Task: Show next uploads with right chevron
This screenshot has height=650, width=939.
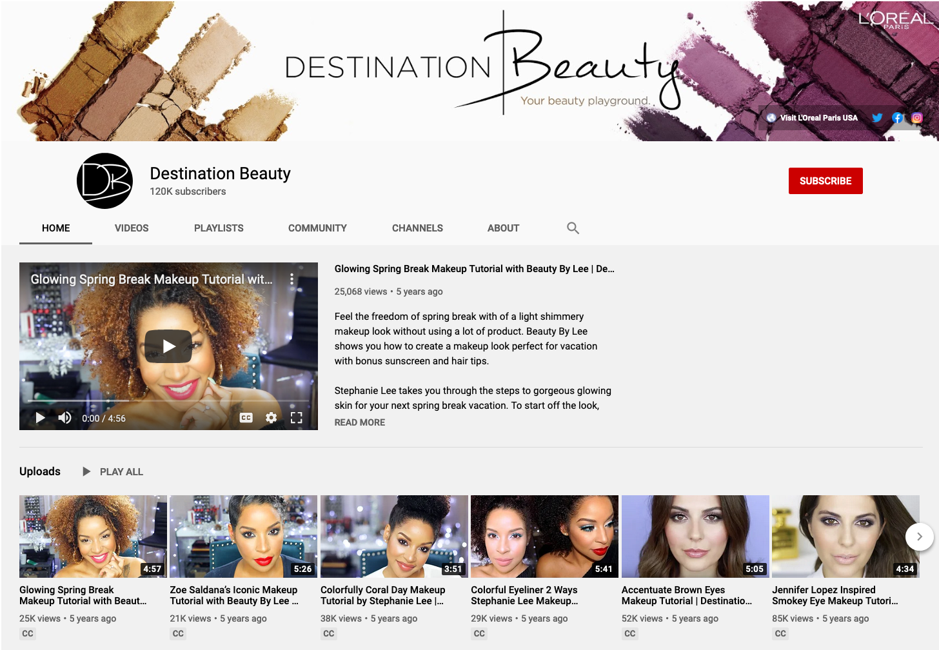Action: [x=919, y=537]
